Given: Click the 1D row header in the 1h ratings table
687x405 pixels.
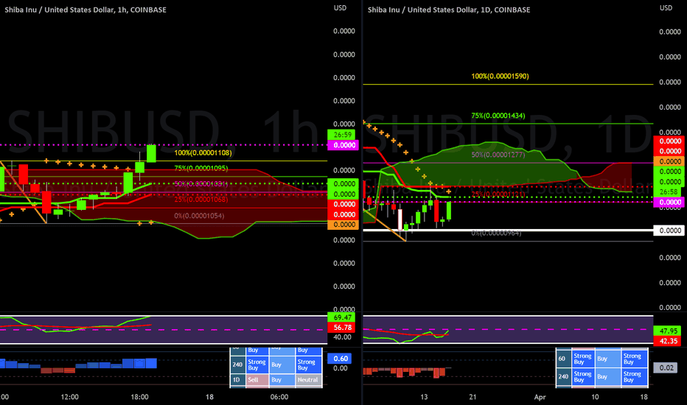Looking at the screenshot, I should tap(237, 380).
